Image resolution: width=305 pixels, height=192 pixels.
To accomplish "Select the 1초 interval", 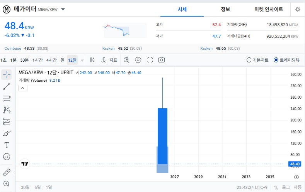I will coord(3,60).
